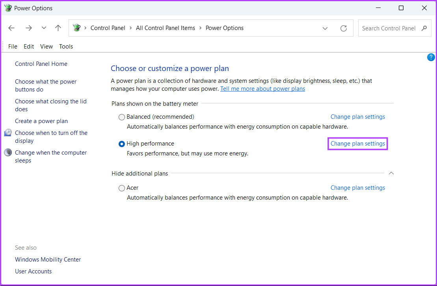This screenshot has width=437, height=286.
Task: Click the Hide additional plans label
Action: point(139,174)
